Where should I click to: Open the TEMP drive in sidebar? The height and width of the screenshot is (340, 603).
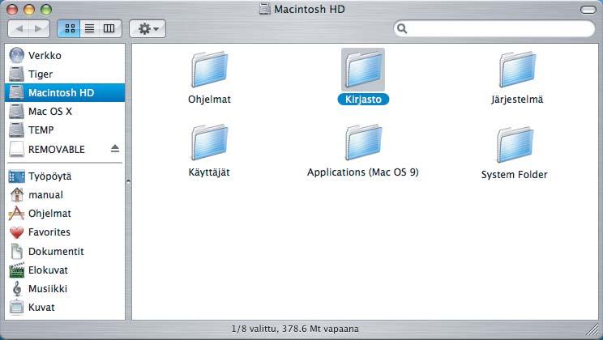65,130
